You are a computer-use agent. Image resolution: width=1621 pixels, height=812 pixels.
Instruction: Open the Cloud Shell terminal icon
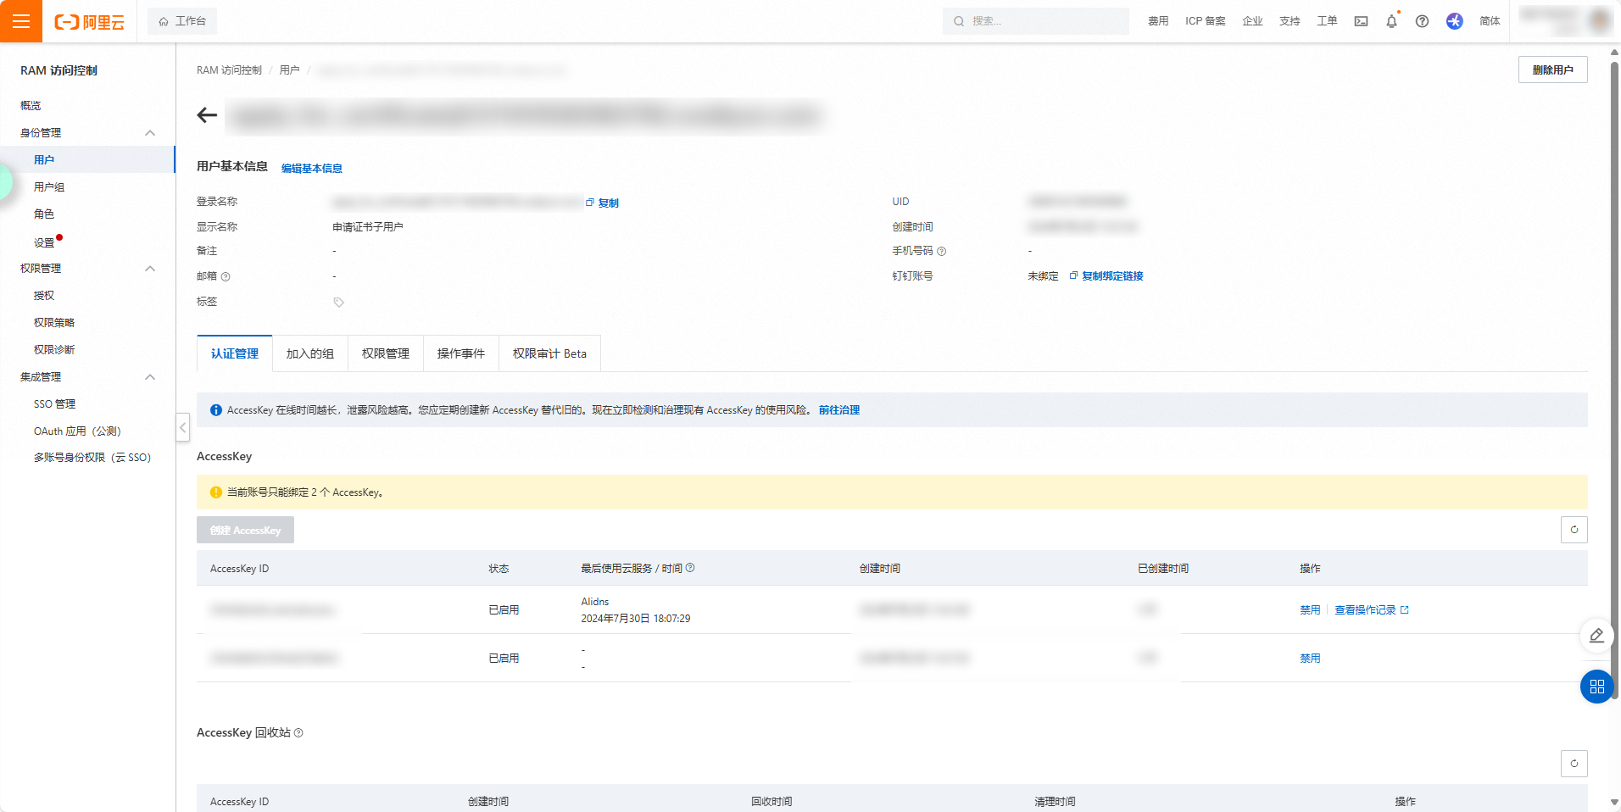[x=1361, y=21]
